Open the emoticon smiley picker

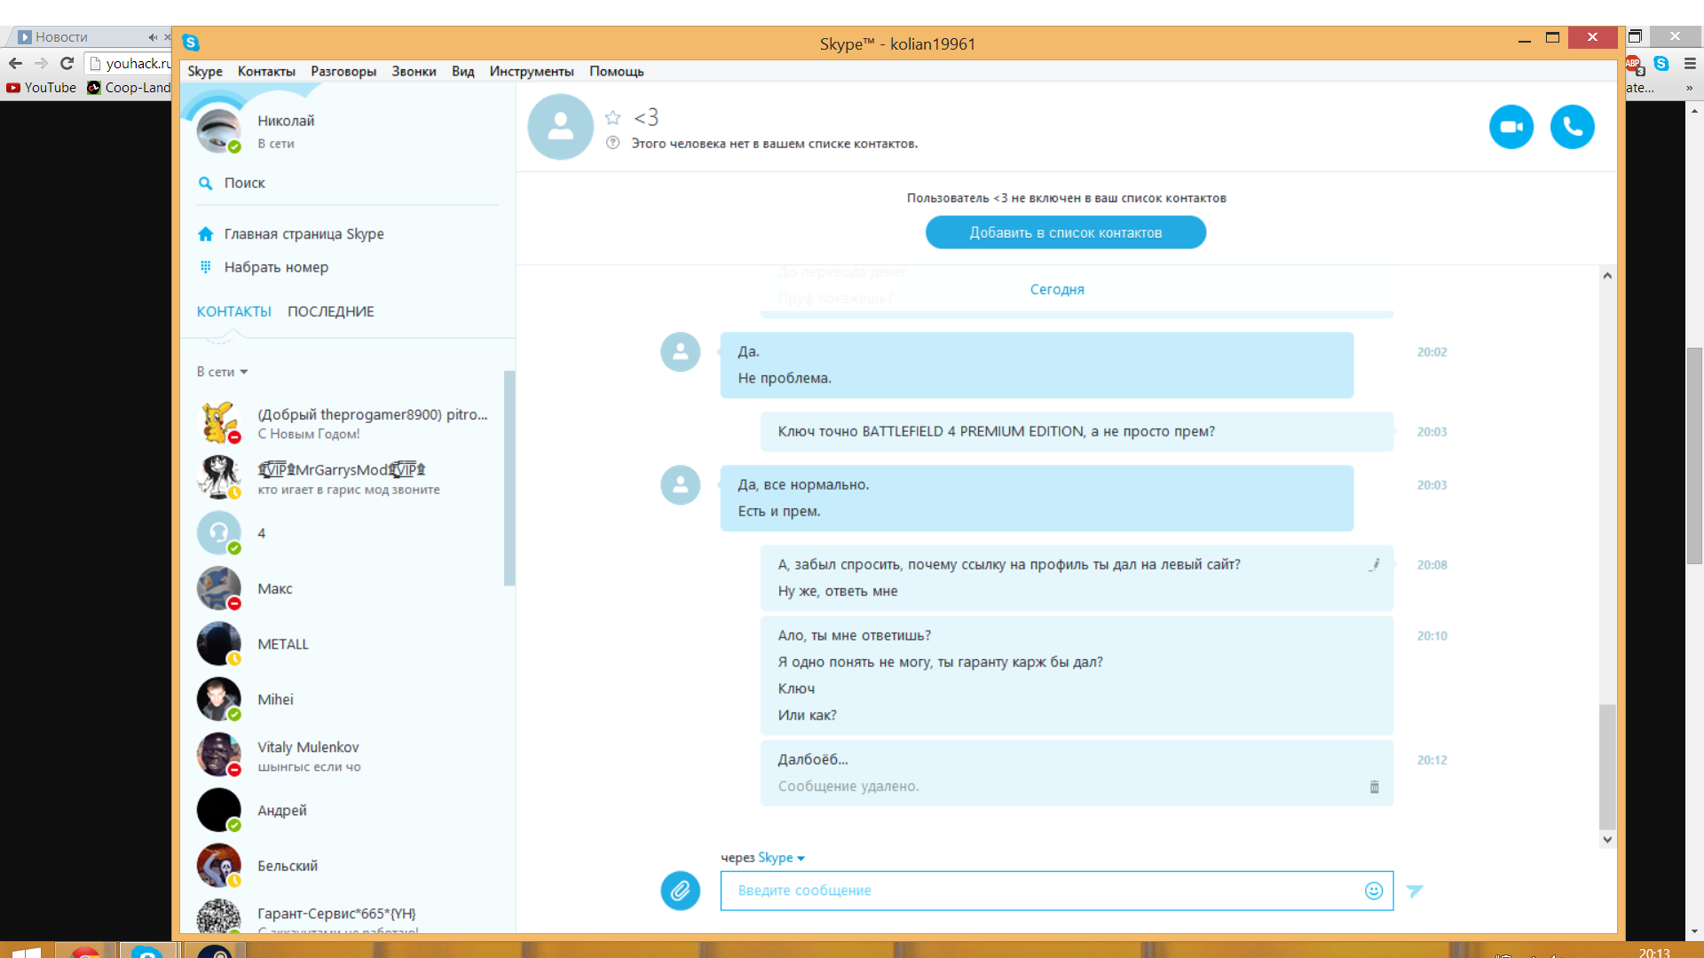pos(1373,891)
